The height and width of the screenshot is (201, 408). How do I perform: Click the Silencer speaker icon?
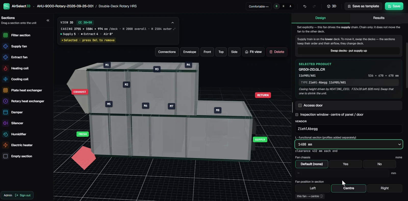(x=6, y=123)
